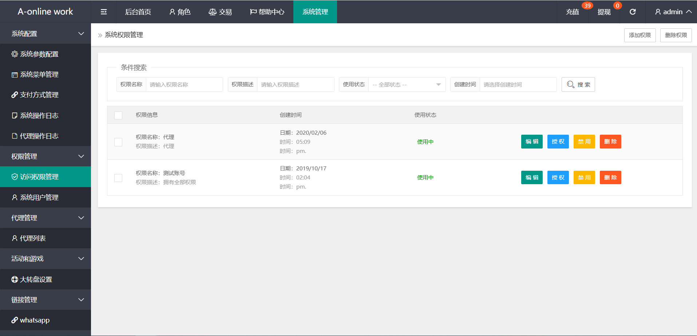
Task: Click the 权限名称 input field
Action: pyautogui.click(x=184, y=84)
